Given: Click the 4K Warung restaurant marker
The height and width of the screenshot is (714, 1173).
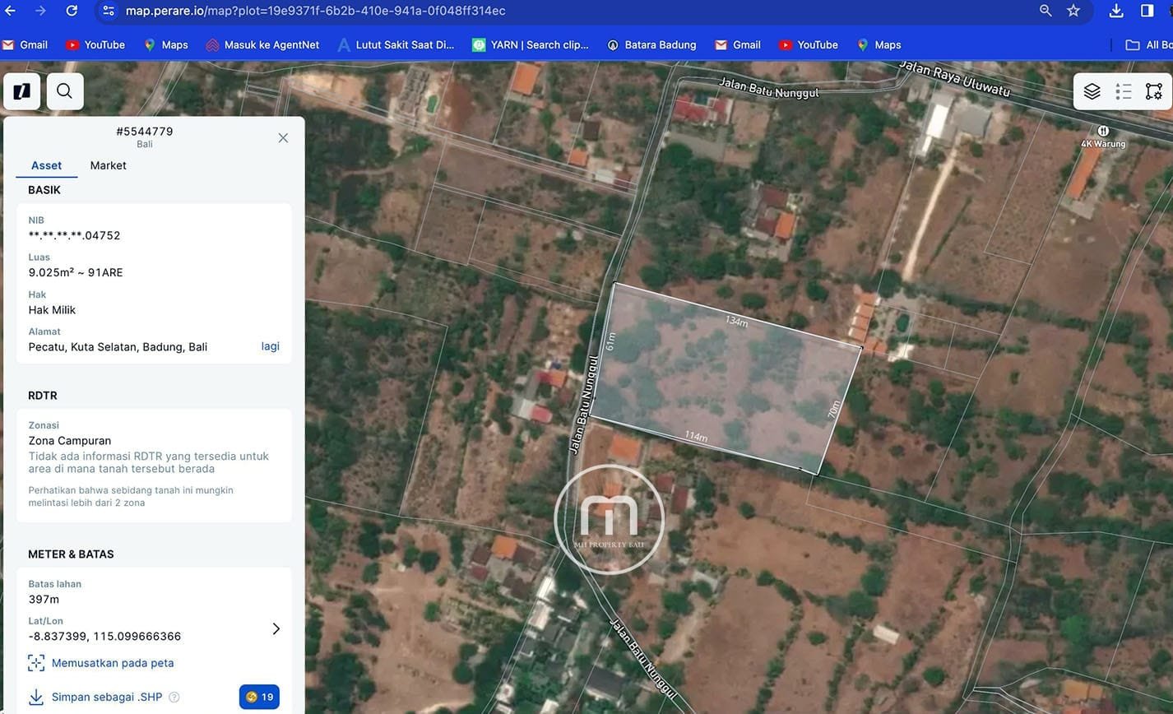Looking at the screenshot, I should [x=1103, y=132].
